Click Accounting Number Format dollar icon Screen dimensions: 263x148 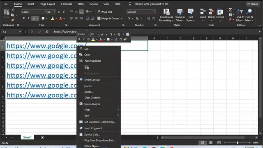(129, 18)
